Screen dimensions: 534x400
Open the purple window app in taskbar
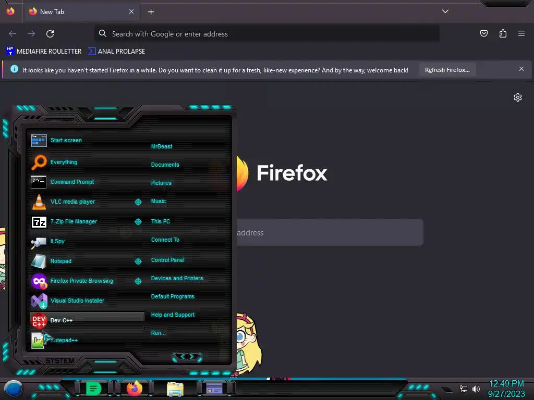click(214, 389)
